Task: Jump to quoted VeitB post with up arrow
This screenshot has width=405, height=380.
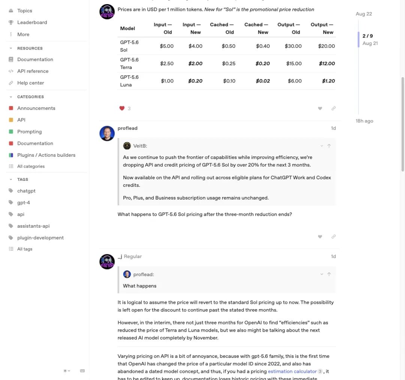Action: pyautogui.click(x=329, y=146)
